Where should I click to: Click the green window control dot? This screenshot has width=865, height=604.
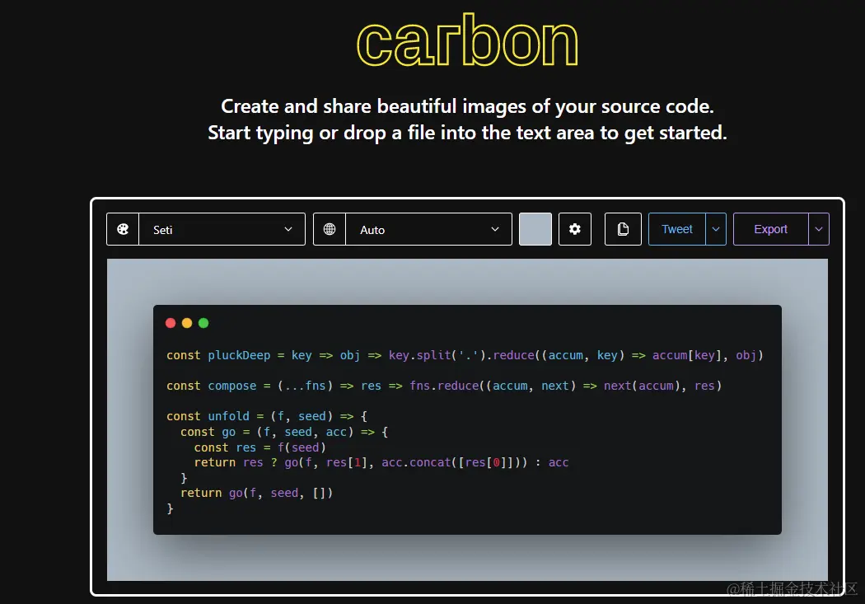(x=203, y=323)
